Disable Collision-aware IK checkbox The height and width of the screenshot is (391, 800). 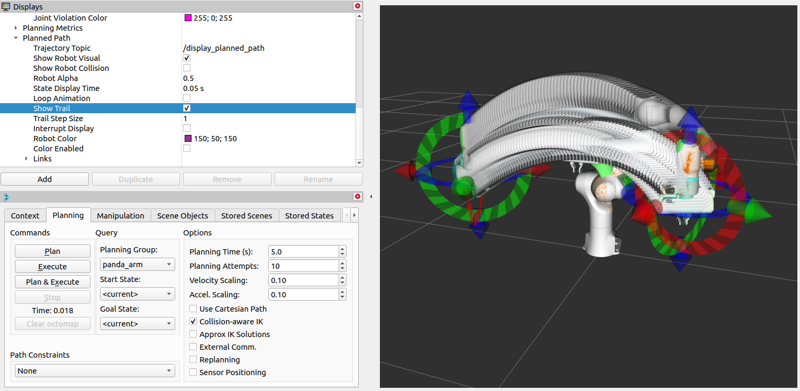coord(194,322)
